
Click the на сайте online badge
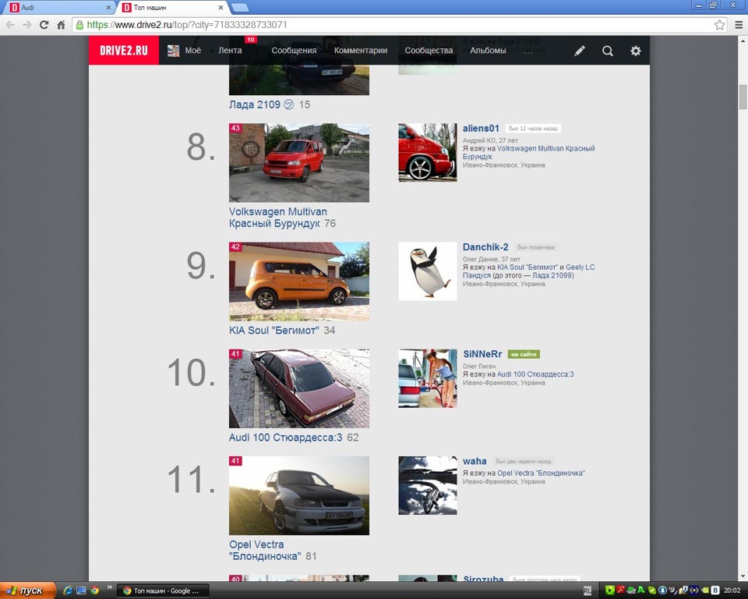click(524, 354)
